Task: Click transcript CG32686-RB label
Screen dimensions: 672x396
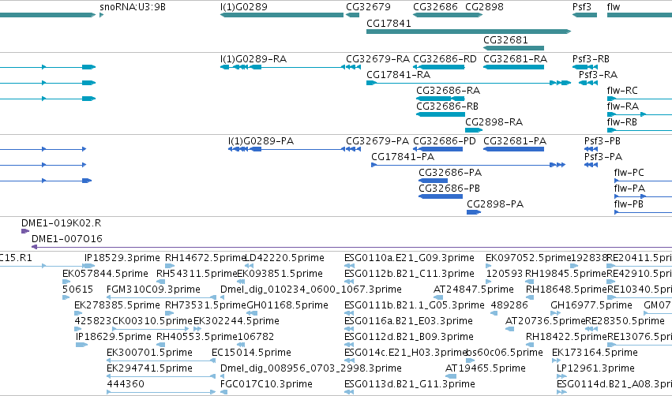Action: pyautogui.click(x=447, y=106)
